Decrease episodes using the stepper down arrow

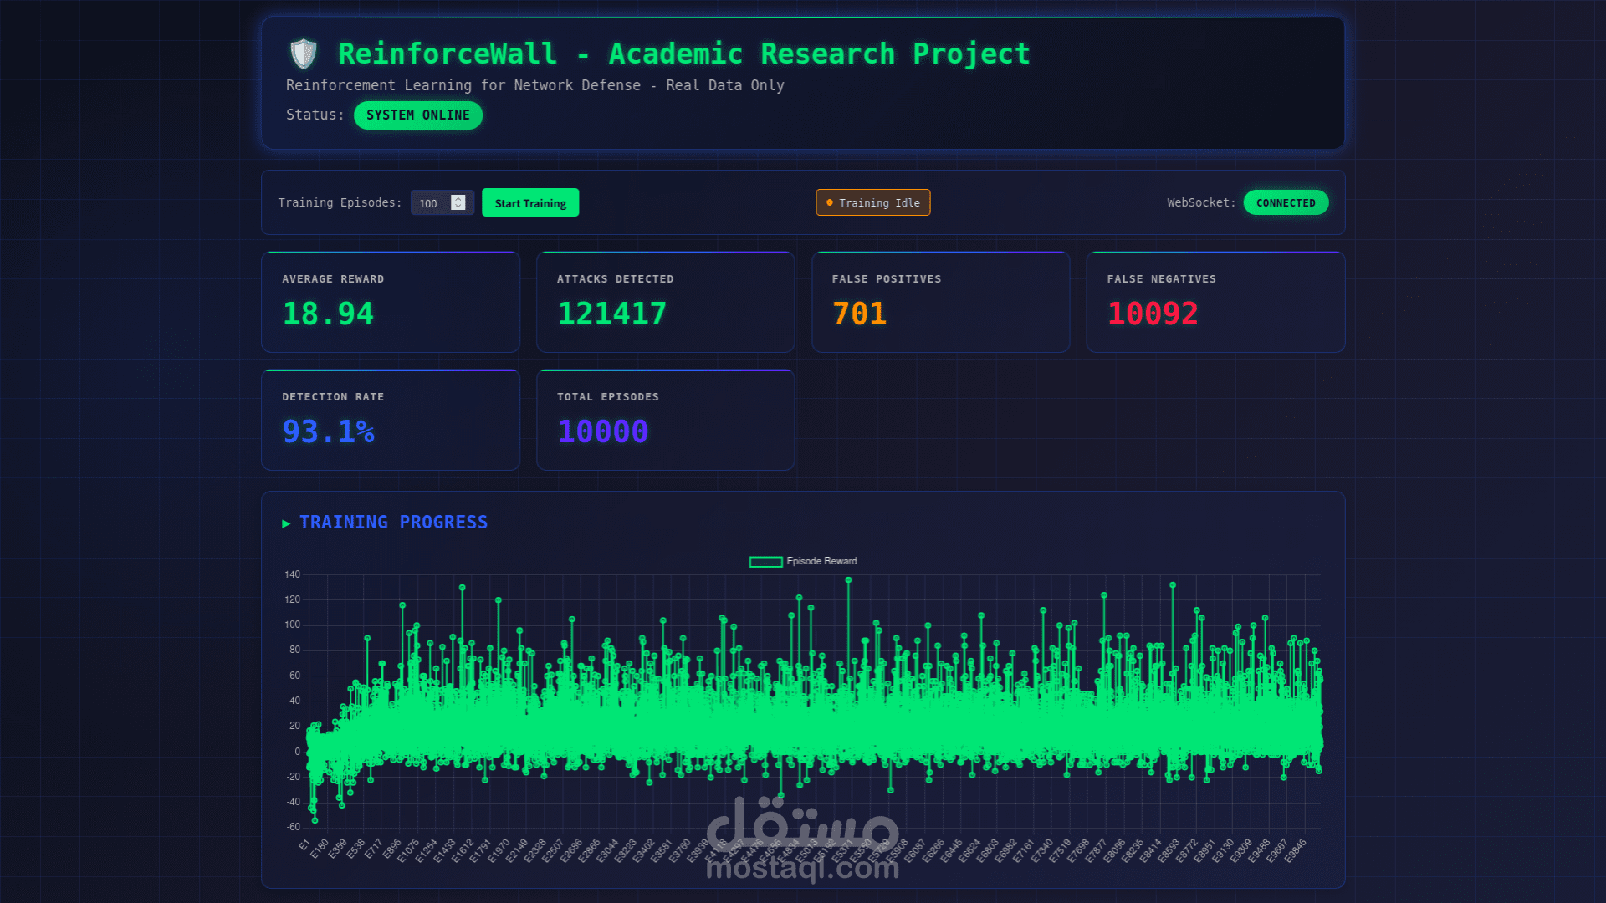458,207
